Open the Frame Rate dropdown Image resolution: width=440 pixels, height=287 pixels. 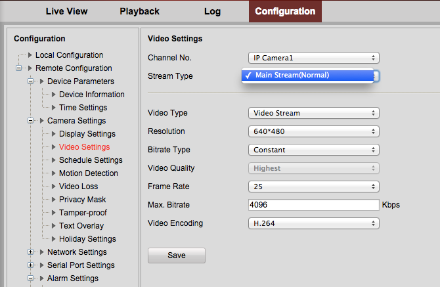[x=314, y=187]
